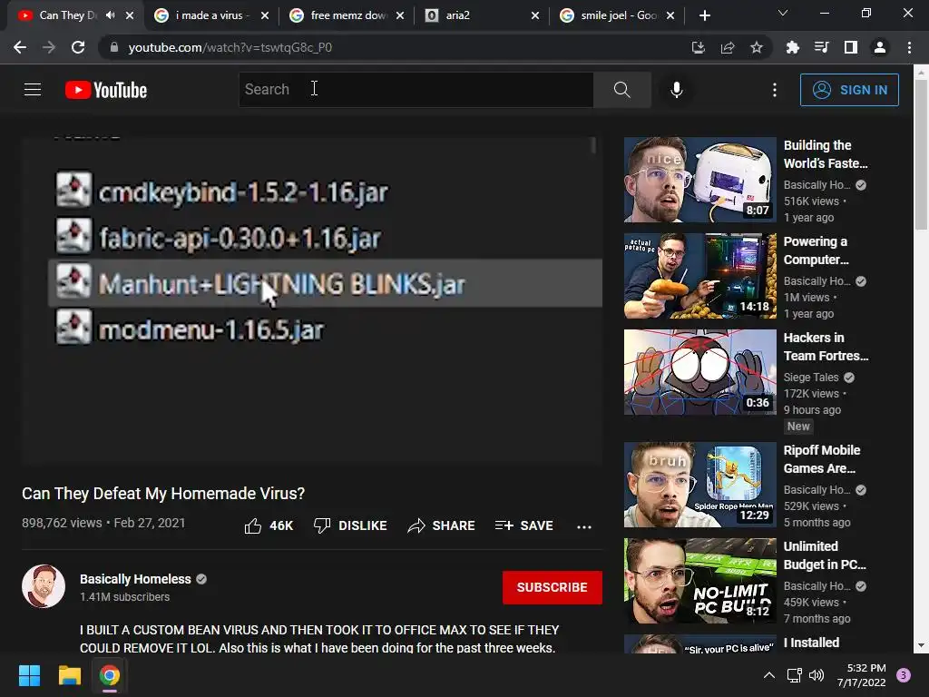Open tab search dropdown chevron
Image resolution: width=929 pixels, height=697 pixels.
[x=783, y=13]
